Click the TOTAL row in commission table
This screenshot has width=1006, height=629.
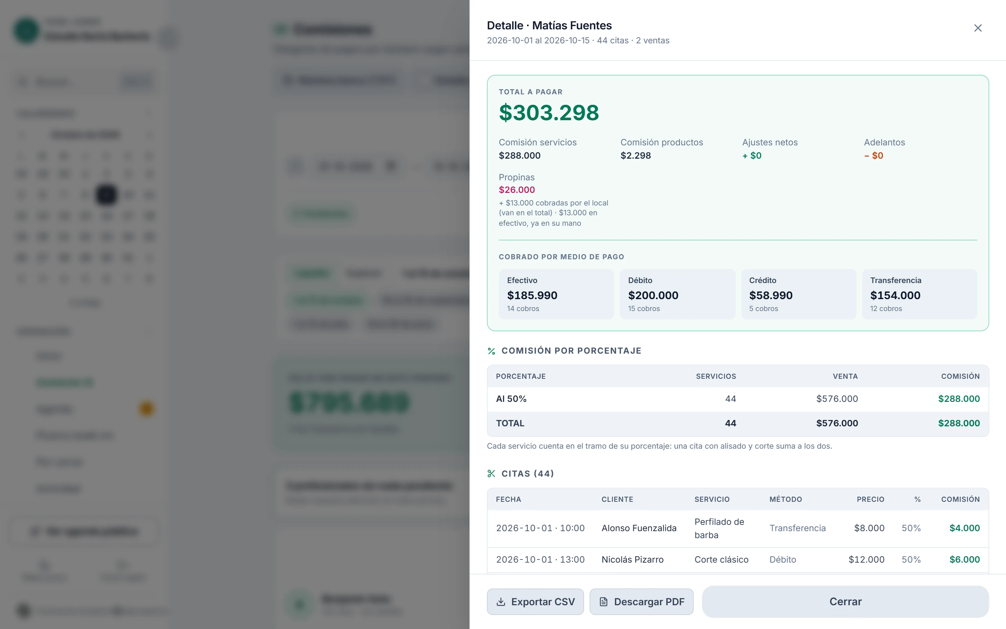tap(738, 424)
